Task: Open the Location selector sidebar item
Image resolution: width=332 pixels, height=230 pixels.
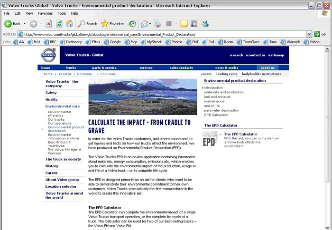Action: (61, 186)
